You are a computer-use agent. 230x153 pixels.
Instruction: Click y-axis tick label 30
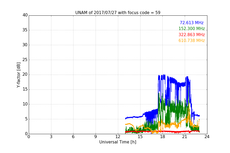click(25, 45)
